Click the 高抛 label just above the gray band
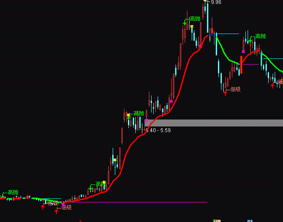Image resolution: width=283 pixels, height=222 pixels. 139,113
